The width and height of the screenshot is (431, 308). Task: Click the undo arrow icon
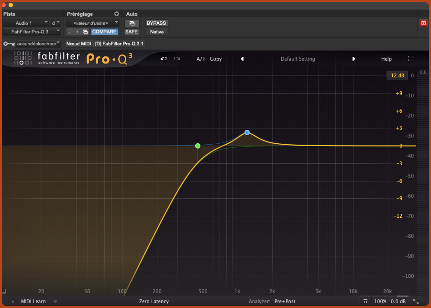pos(164,59)
